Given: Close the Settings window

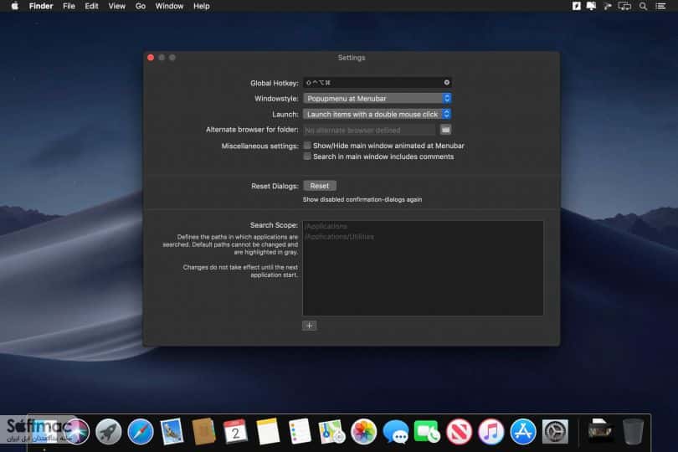Looking at the screenshot, I should [x=151, y=58].
